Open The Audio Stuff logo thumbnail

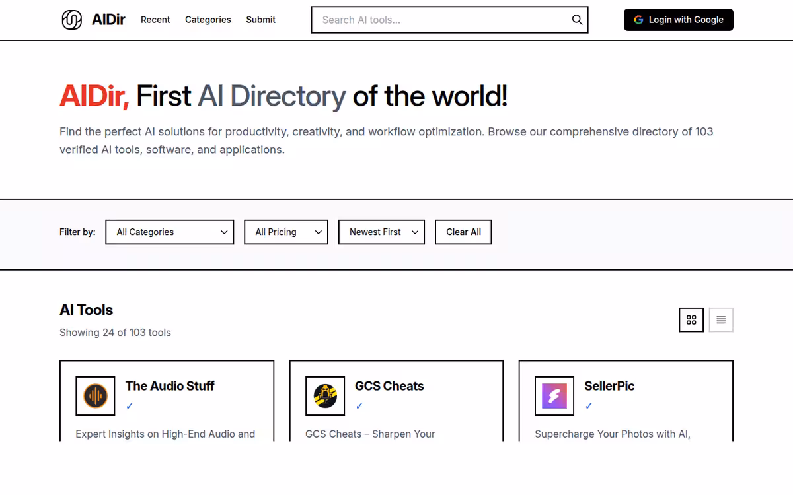95,396
